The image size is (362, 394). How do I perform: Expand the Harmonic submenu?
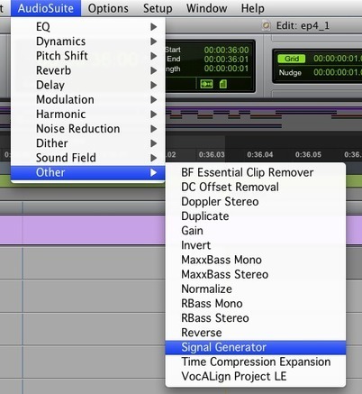(x=88, y=115)
